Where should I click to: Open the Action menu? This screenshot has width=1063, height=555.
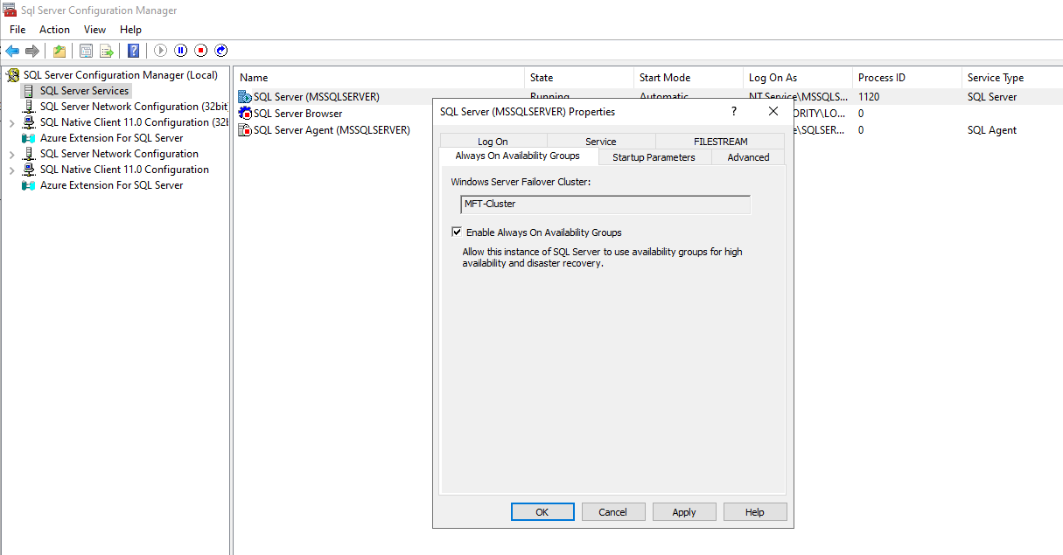coord(54,30)
